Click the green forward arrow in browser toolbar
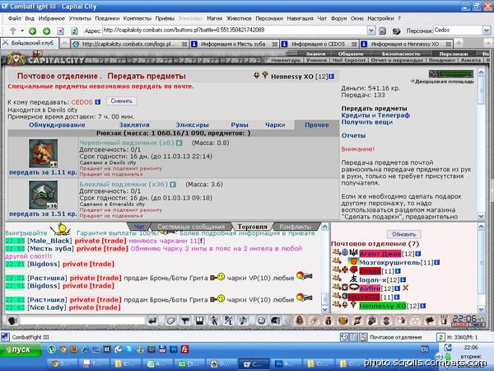The height and width of the screenshot is (371, 494). point(46,31)
